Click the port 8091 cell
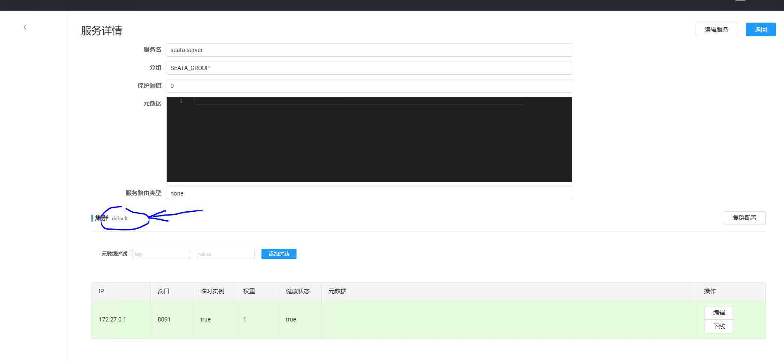Viewport: 784px width, 362px height. point(164,319)
